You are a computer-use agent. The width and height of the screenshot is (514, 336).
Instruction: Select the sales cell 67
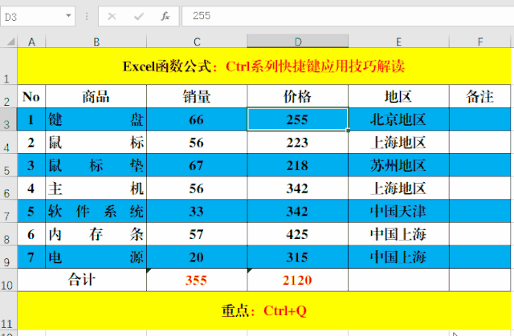(197, 165)
